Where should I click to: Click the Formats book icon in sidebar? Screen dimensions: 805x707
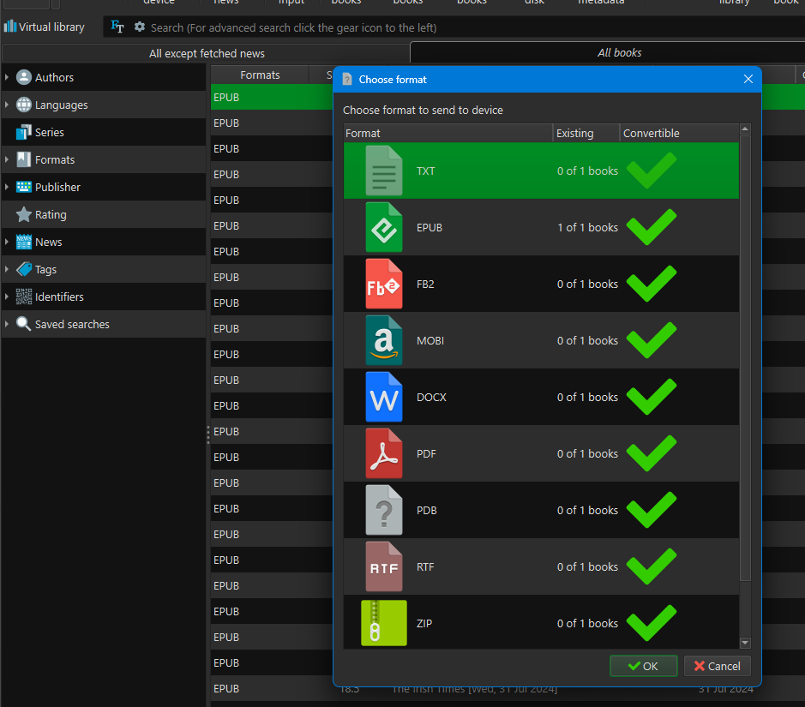click(24, 159)
